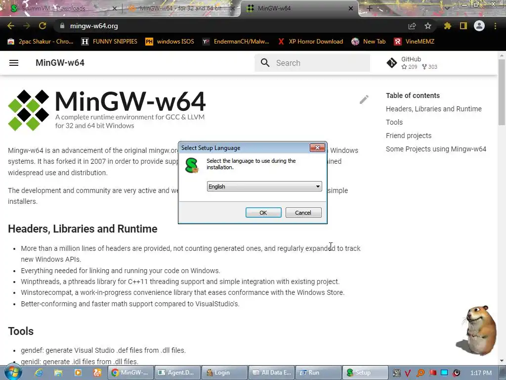Open the Chrome profile avatar
The image size is (506, 380).
point(479,26)
